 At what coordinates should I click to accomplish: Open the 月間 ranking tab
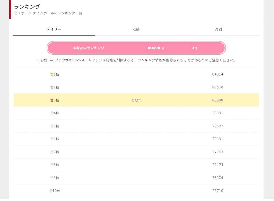[218, 29]
